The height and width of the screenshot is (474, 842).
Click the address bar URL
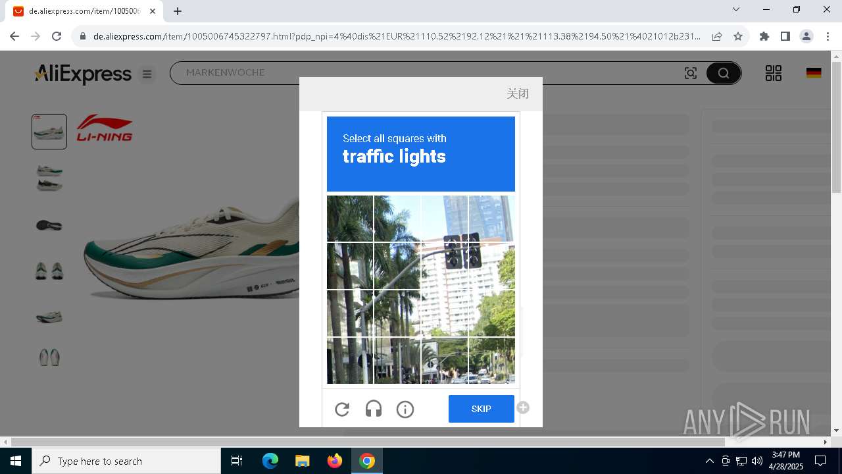point(397,36)
